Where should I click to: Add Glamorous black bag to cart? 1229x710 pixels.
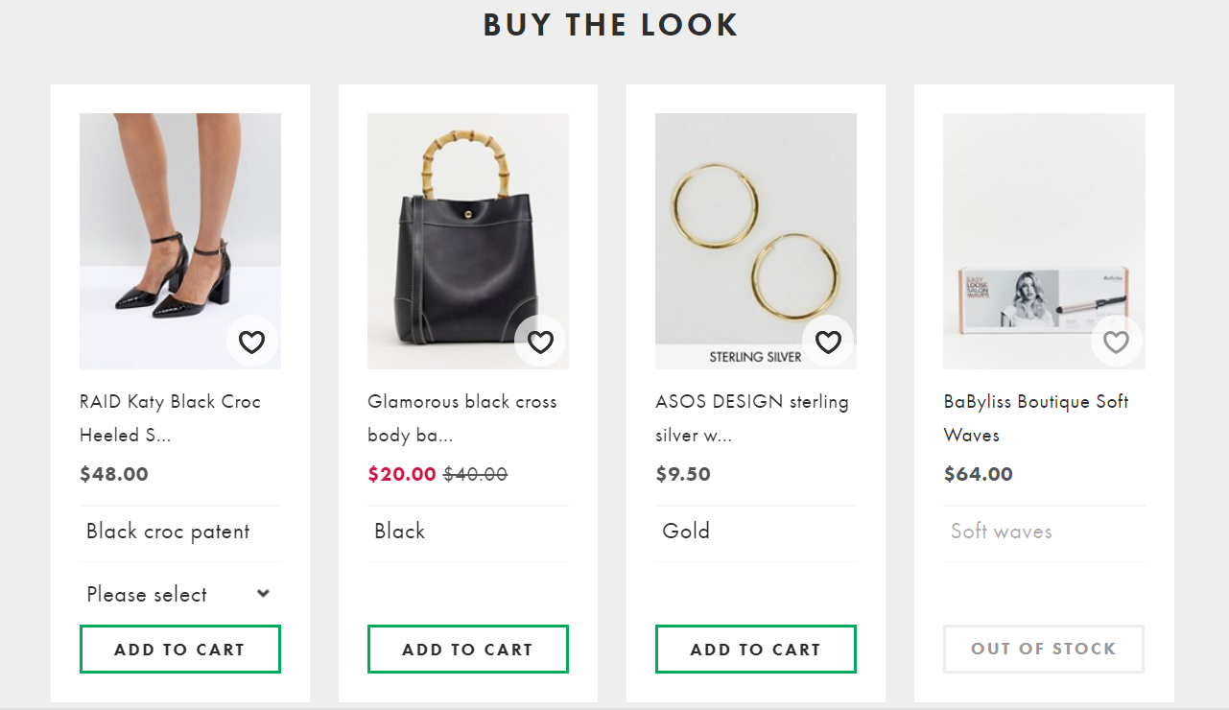467,650
